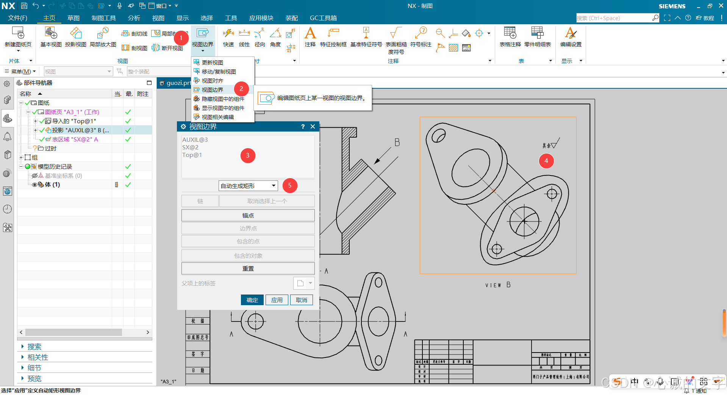Click the 剖视图 section view tool
This screenshot has height=395, width=727.
(134, 48)
